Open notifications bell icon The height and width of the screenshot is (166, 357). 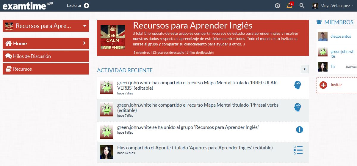click(289, 6)
